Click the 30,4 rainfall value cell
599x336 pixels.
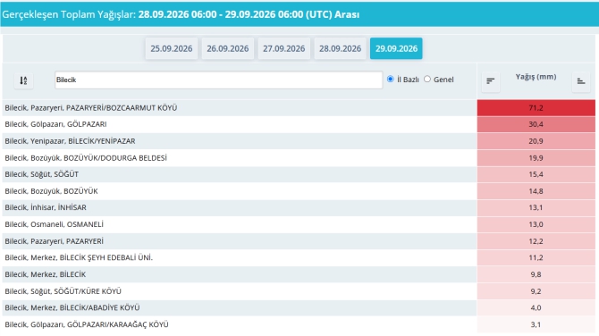click(x=536, y=124)
